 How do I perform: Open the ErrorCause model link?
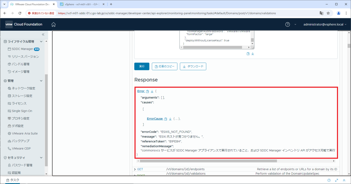click(x=155, y=119)
